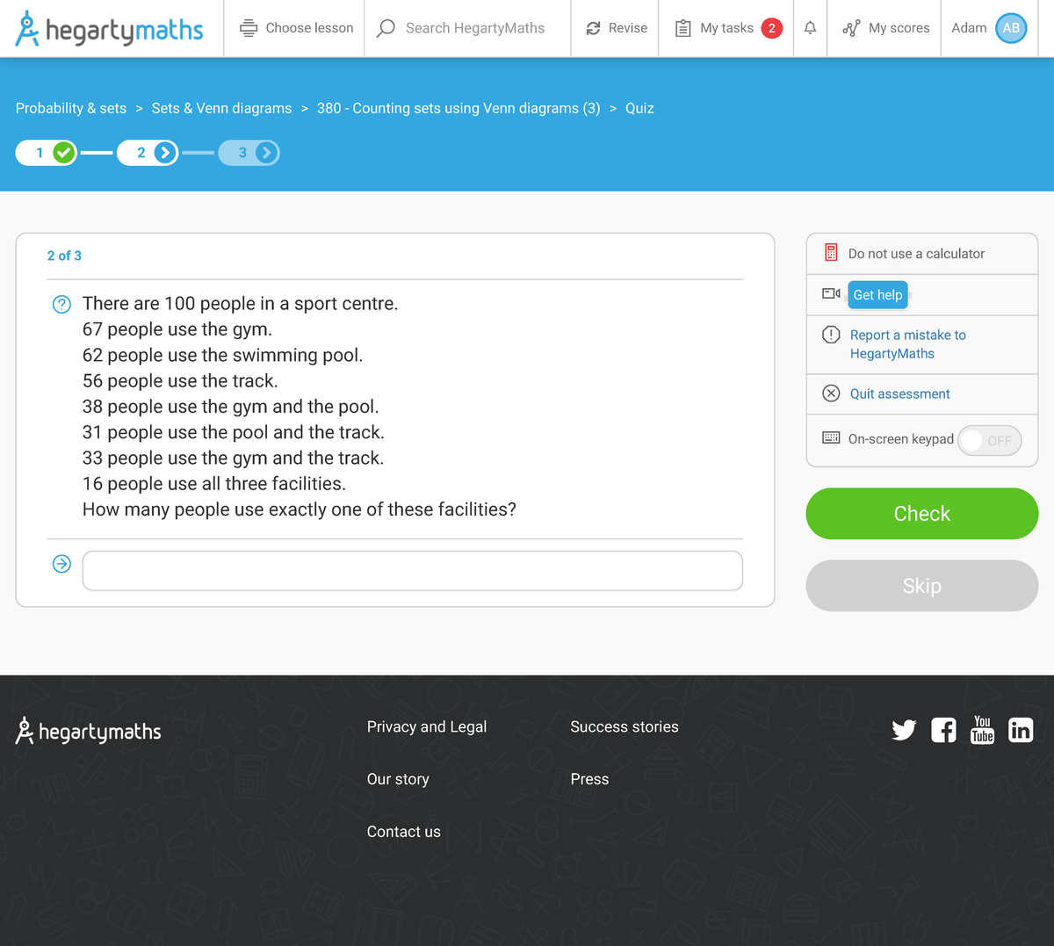Click Quit assessment
Viewport: 1054px width, 946px height.
899,394
